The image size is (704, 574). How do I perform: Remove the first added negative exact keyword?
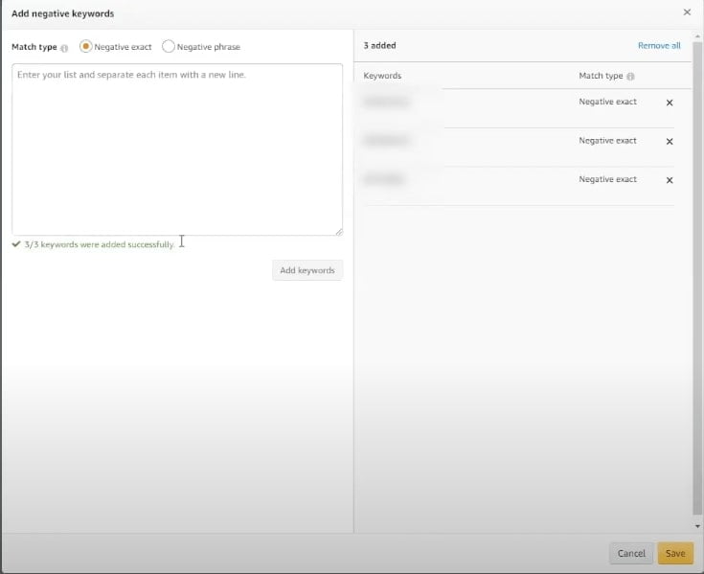(670, 103)
